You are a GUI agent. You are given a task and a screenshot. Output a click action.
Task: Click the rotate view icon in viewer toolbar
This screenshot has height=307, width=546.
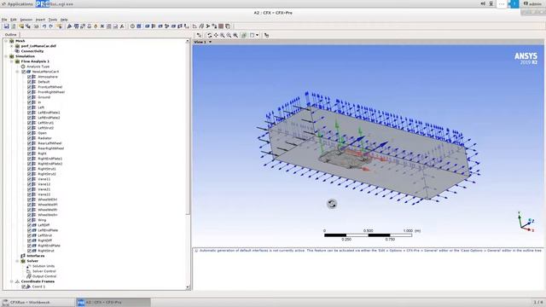click(x=210, y=35)
